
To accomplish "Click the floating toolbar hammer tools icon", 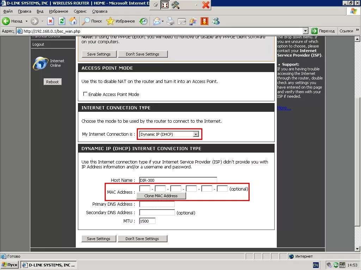I will pyautogui.click(x=175, y=5).
